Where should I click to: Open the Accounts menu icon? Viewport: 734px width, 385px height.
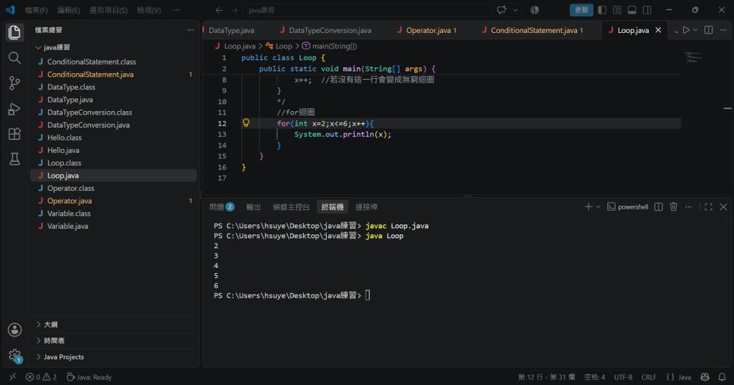point(14,330)
